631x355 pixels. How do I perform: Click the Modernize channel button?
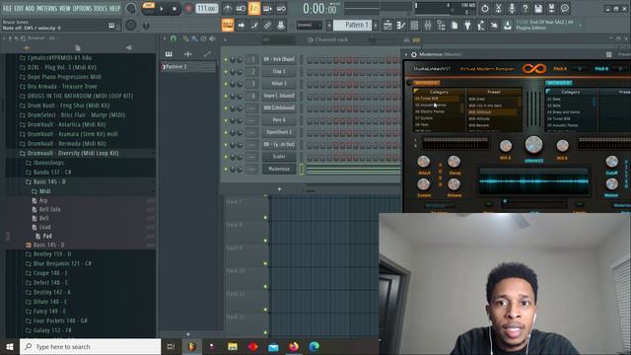(279, 169)
